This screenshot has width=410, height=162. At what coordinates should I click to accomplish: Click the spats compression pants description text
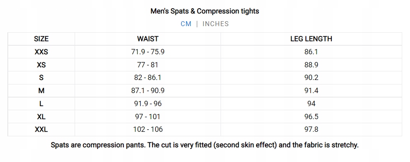click(x=205, y=145)
